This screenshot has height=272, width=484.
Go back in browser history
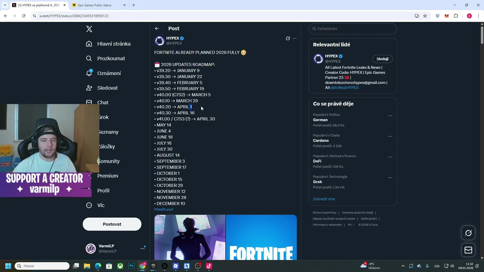(5, 16)
